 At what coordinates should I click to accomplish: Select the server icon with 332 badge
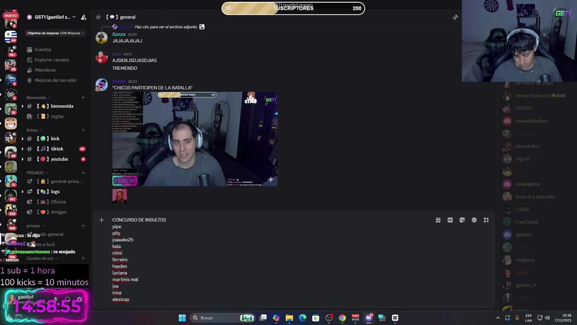coord(11,210)
